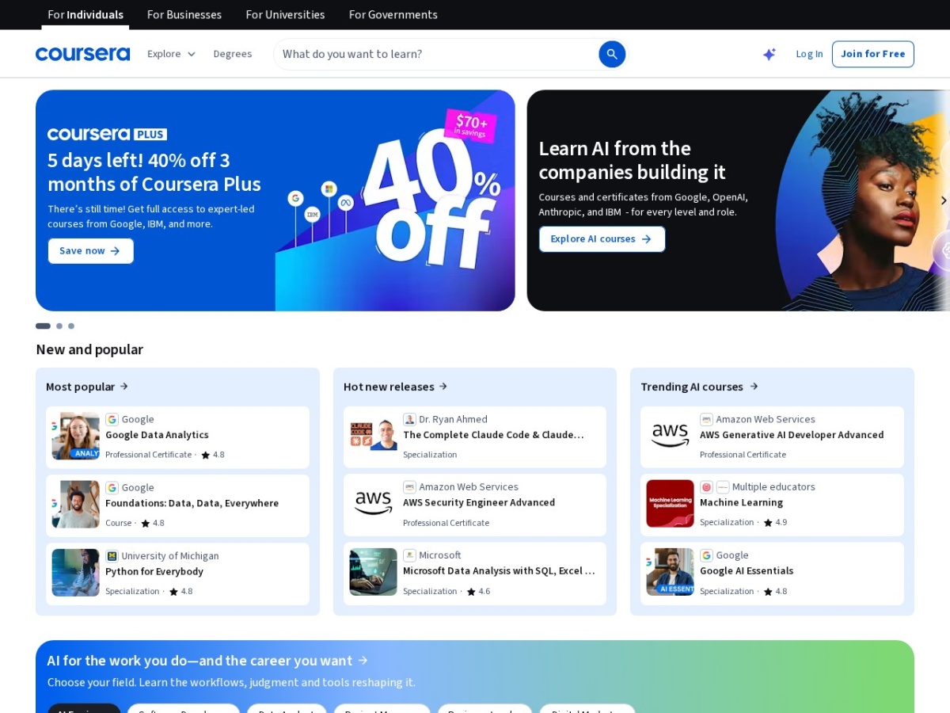Click the Google Data Analytics title

(157, 435)
